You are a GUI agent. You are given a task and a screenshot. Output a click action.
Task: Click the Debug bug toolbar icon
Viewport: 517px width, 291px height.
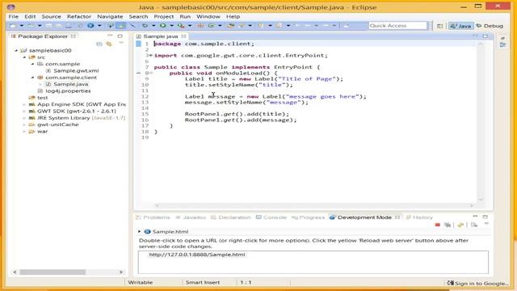click(145, 25)
